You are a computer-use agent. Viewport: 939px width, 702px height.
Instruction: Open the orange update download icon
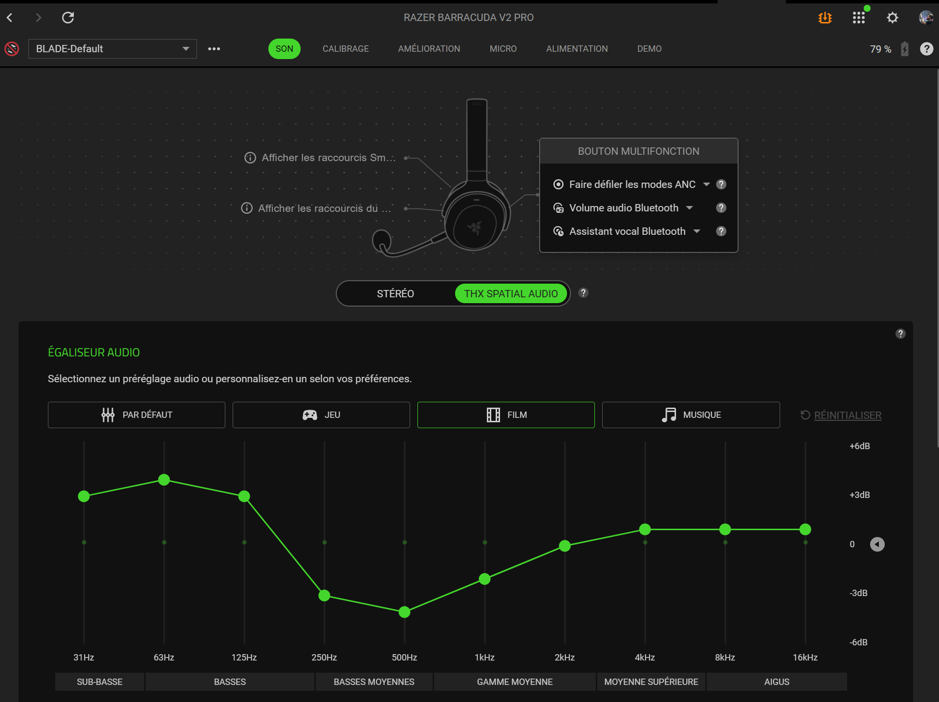click(825, 18)
